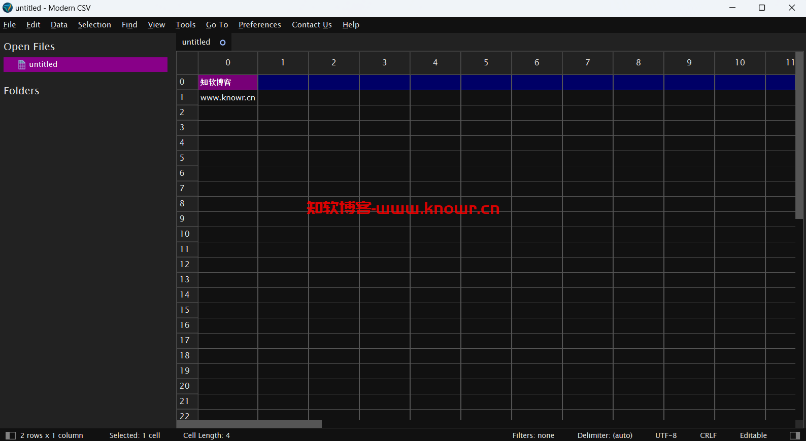Click the Folders section heading
The width and height of the screenshot is (806, 441).
pos(21,91)
